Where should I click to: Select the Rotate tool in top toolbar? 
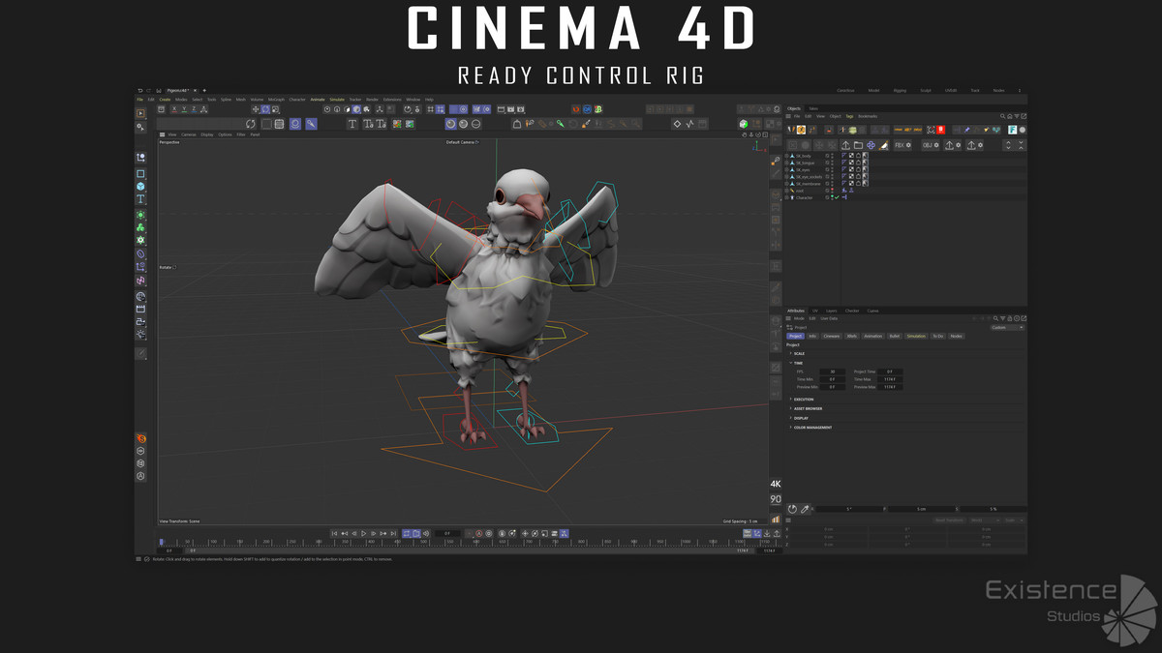pyautogui.click(x=265, y=109)
